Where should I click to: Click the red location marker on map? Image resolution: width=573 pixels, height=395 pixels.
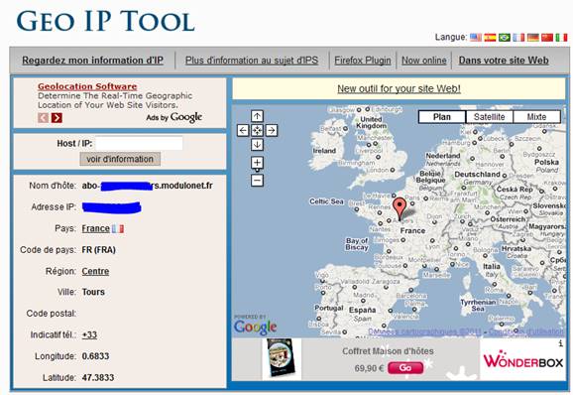click(x=400, y=207)
